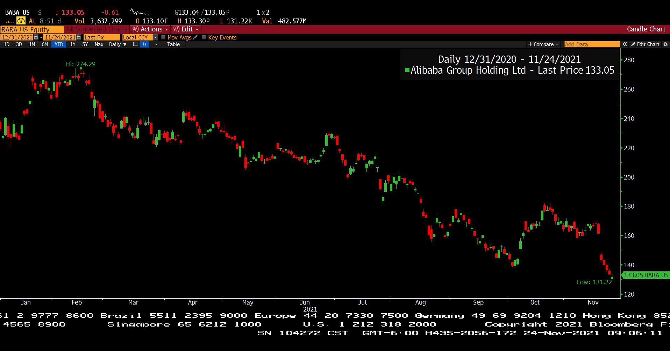The image size is (670, 351).
Task: Click the BABA US ticker in header
Action: coord(17,13)
